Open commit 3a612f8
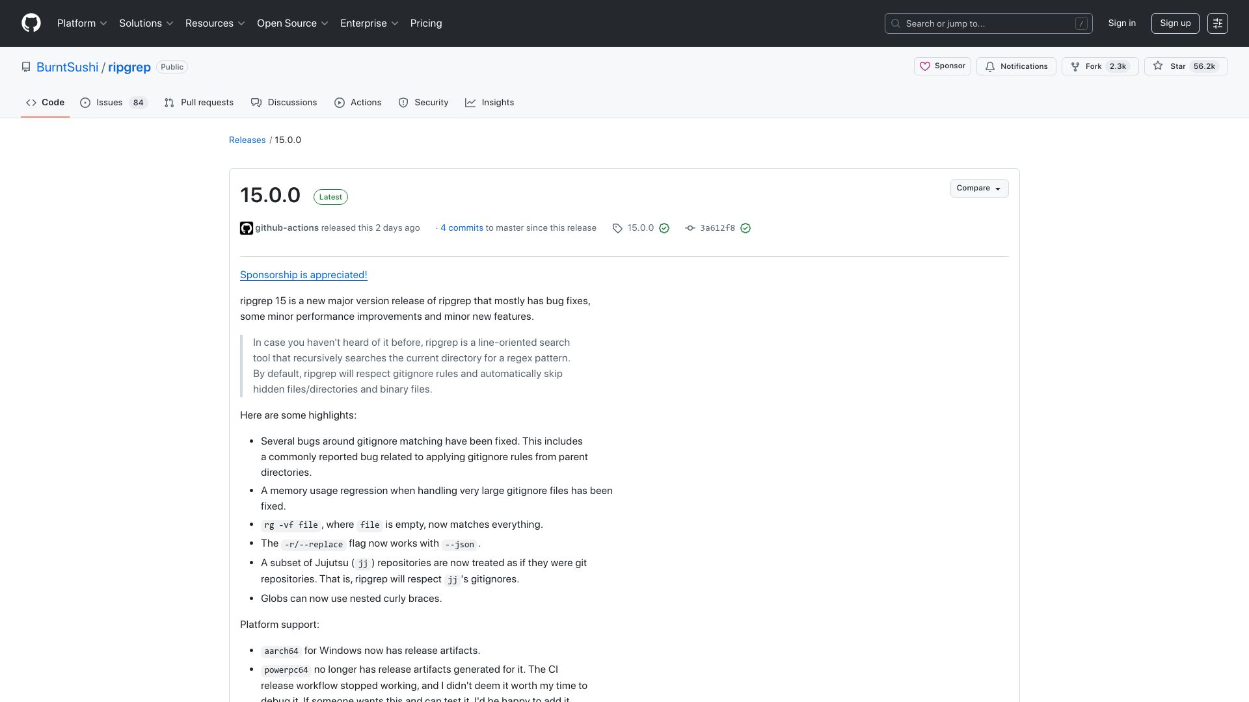This screenshot has width=1249, height=702. click(x=718, y=228)
